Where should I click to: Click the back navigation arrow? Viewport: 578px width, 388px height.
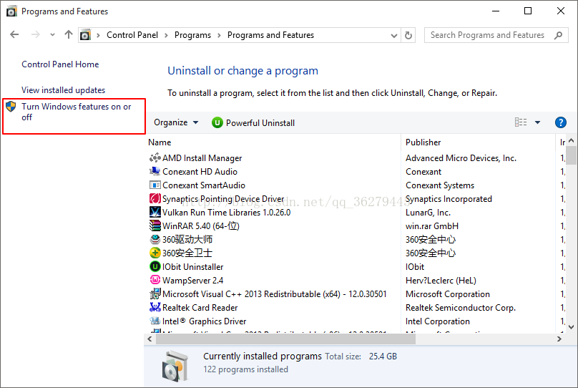14,34
